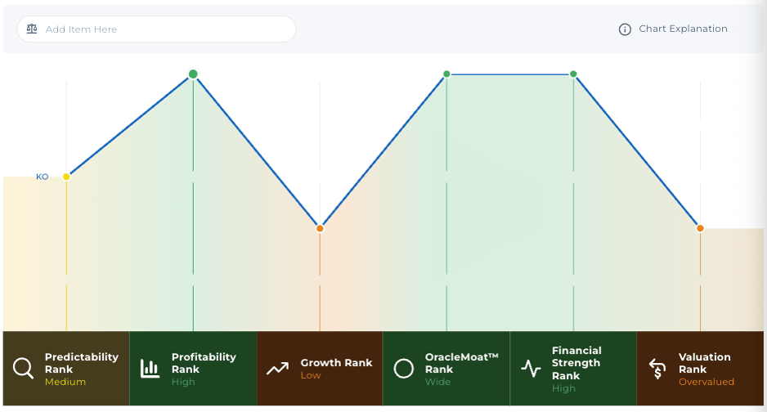
Task: Click the balance scale icon in search box
Action: point(32,29)
